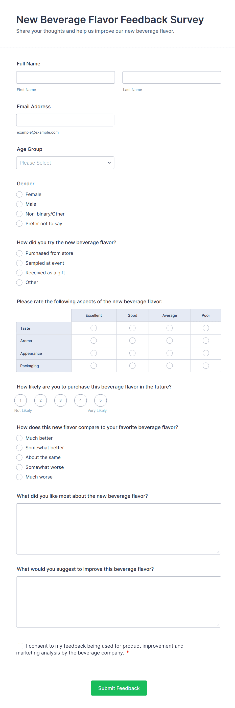This screenshot has height=708, width=235.
Task: Select rating 5 labeled Very Likely
Action: coord(101,400)
